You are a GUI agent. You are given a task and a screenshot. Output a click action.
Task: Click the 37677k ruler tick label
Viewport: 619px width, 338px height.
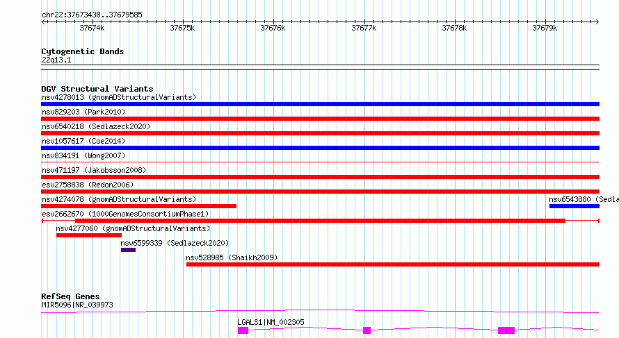364,28
